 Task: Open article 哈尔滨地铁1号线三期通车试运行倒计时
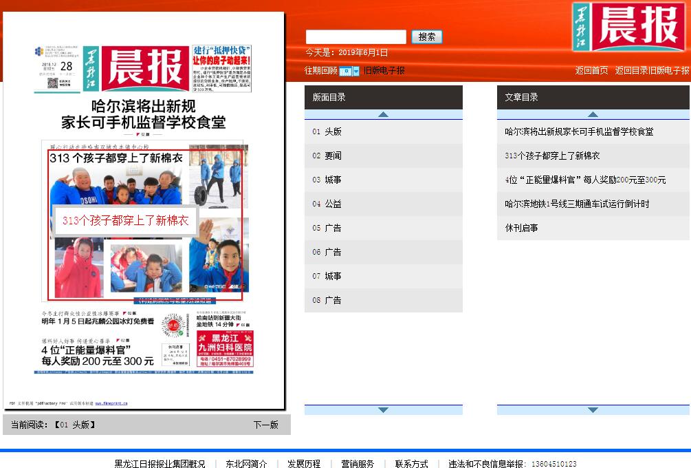[x=577, y=204]
